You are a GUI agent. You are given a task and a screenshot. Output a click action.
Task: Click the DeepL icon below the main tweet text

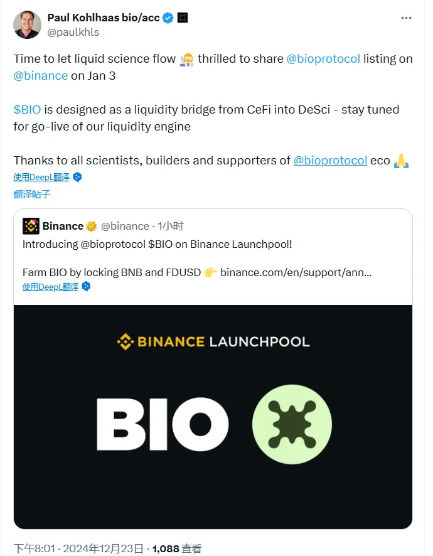pos(77,177)
